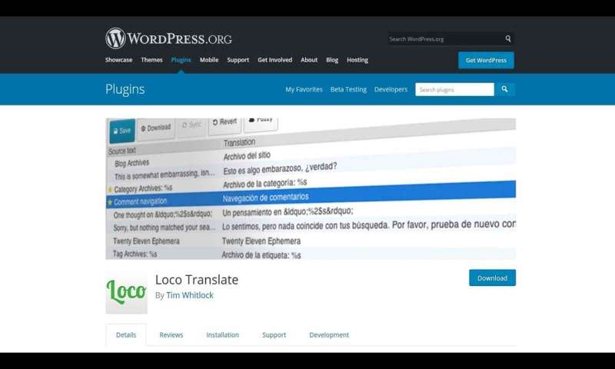This screenshot has height=369, width=615.
Task: Click the top search magnifier icon
Action: pos(508,38)
